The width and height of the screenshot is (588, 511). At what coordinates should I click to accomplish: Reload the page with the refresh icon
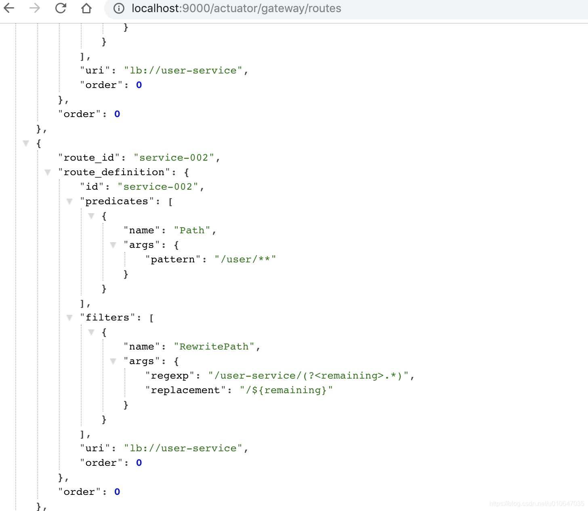pos(61,8)
